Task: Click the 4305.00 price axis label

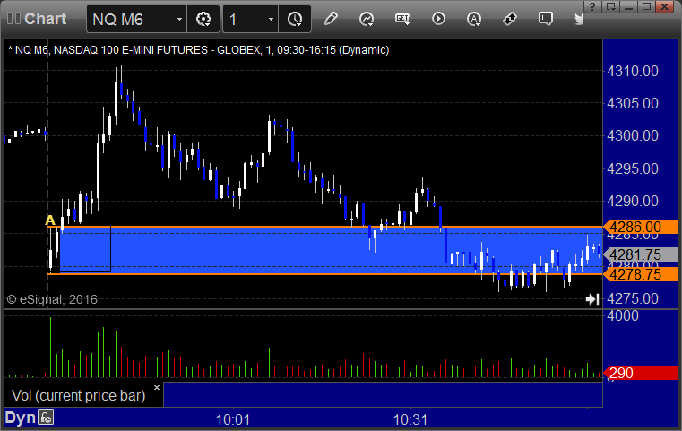Action: [633, 104]
